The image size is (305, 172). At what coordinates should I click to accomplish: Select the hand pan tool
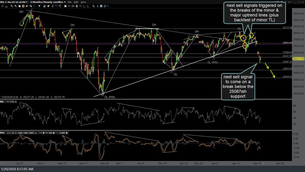[19, 6]
